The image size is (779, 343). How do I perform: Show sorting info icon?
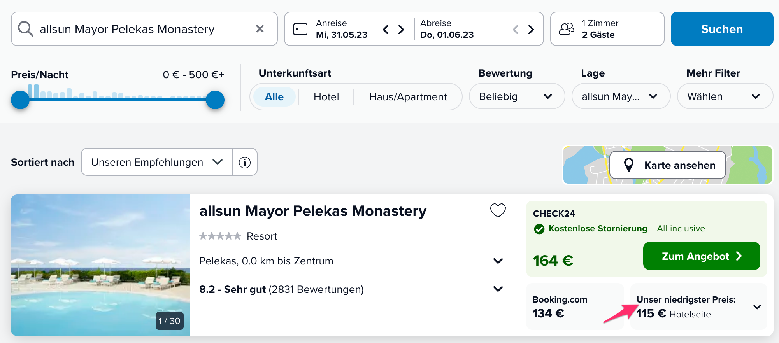[245, 162]
